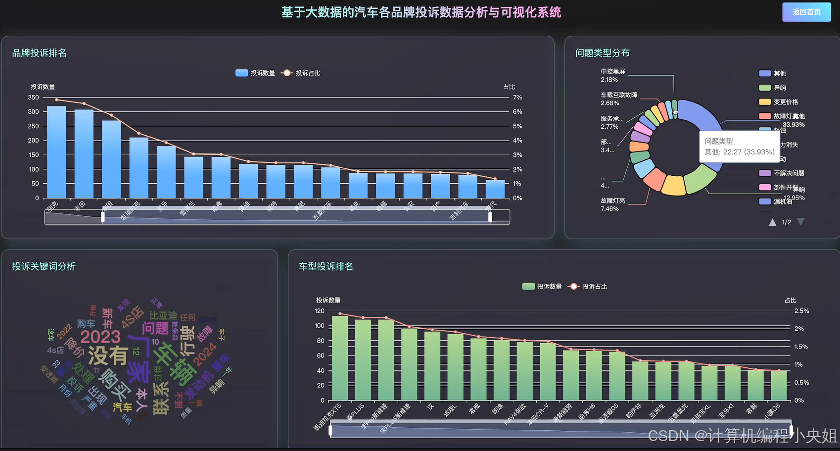Click the 凯迪拉克XT5 model bar
Viewport: 840px width, 451px height.
click(340, 358)
